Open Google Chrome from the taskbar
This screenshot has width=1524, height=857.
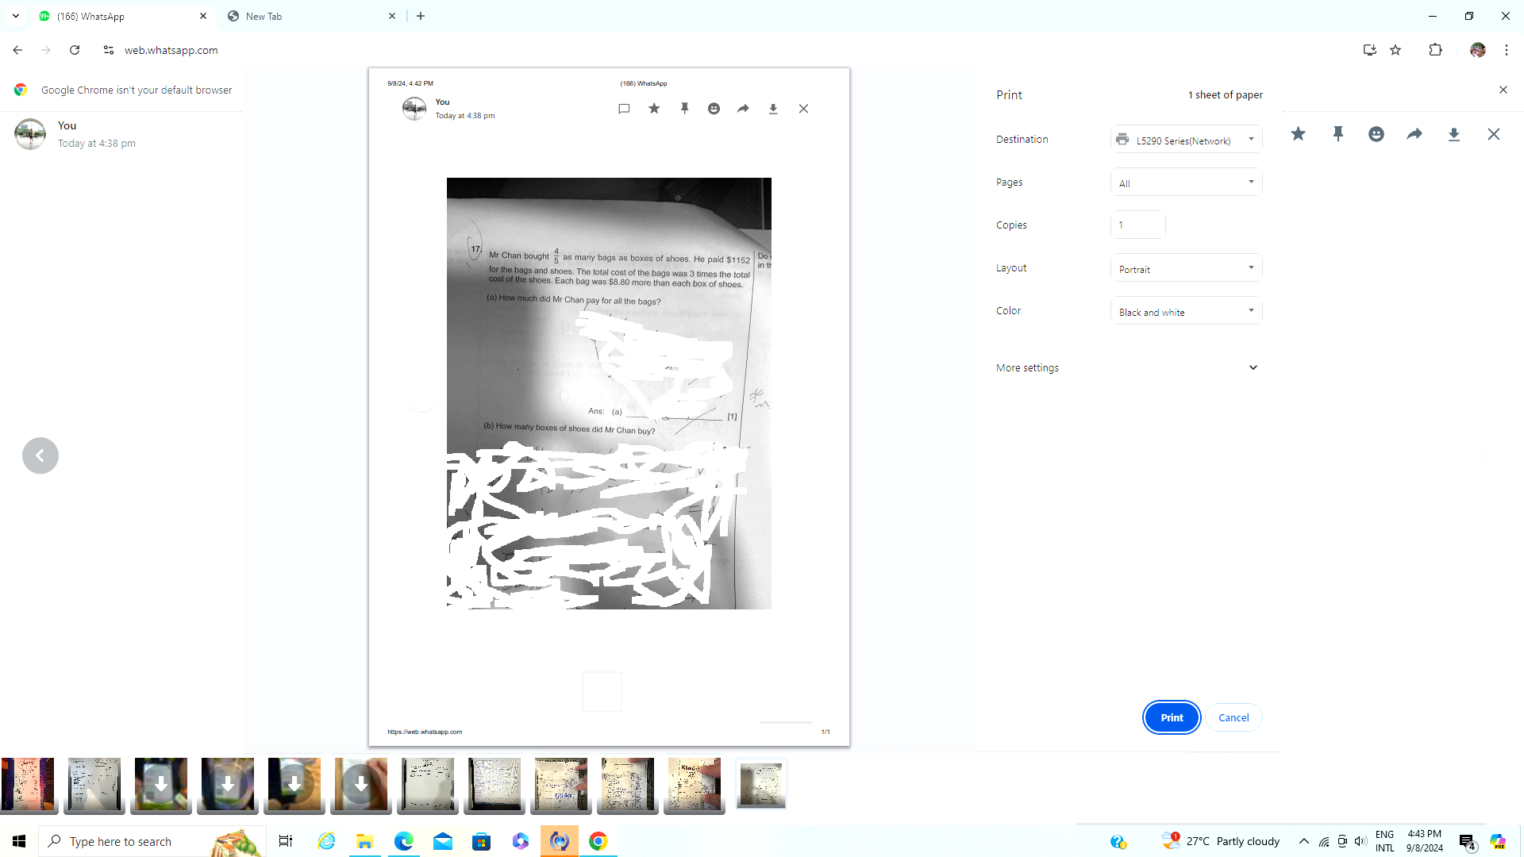pos(598,841)
